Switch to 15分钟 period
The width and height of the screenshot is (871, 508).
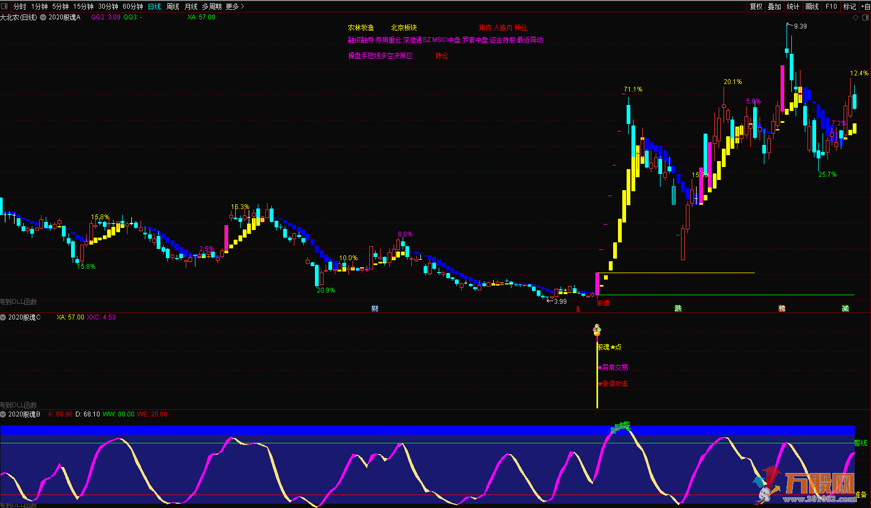point(83,6)
